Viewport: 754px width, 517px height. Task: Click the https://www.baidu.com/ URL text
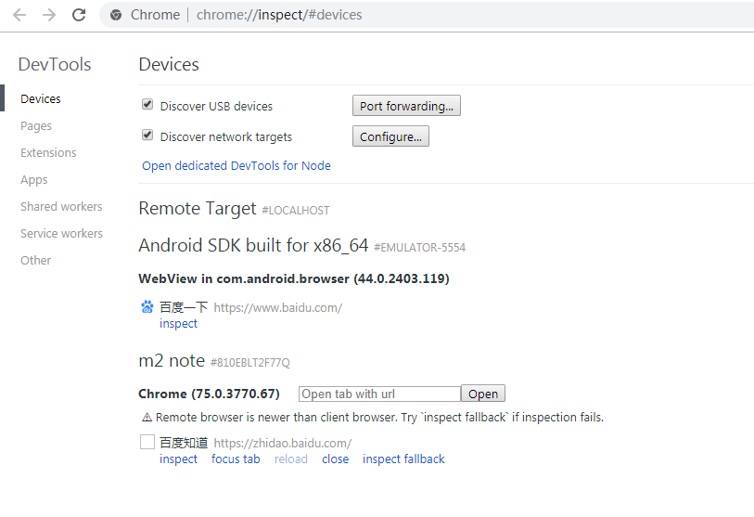(278, 307)
